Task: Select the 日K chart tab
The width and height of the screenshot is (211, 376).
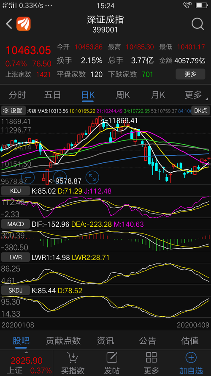Action: (88, 95)
